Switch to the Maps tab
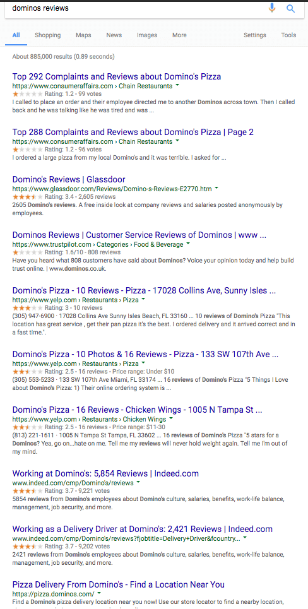Screen dimensions: 308x609 (83, 35)
